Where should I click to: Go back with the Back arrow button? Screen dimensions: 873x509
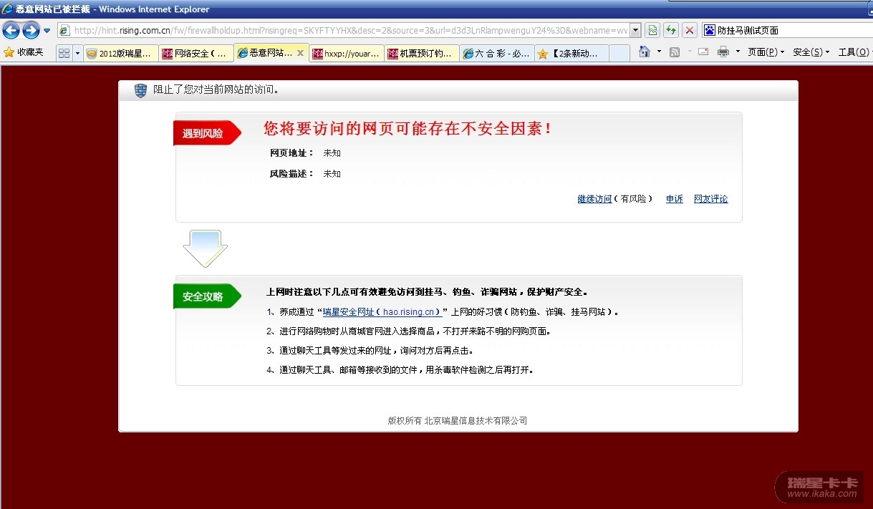click(11, 30)
